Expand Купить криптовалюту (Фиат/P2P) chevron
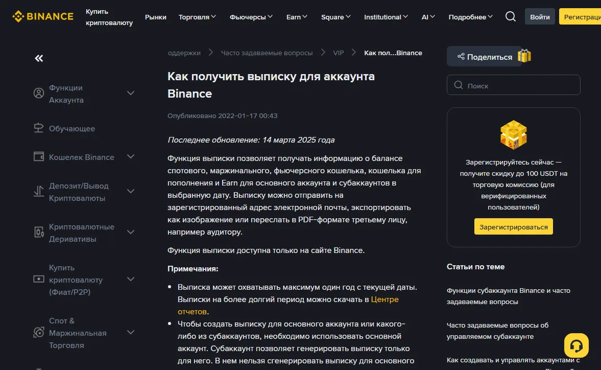The image size is (601, 370). point(131,279)
